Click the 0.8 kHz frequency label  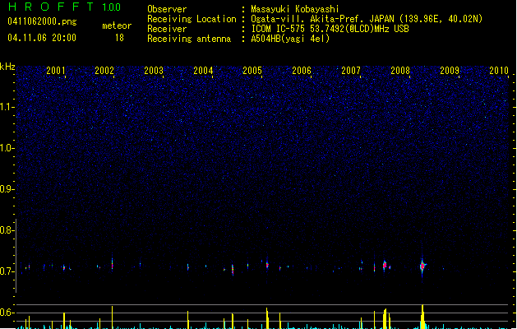click(7, 230)
